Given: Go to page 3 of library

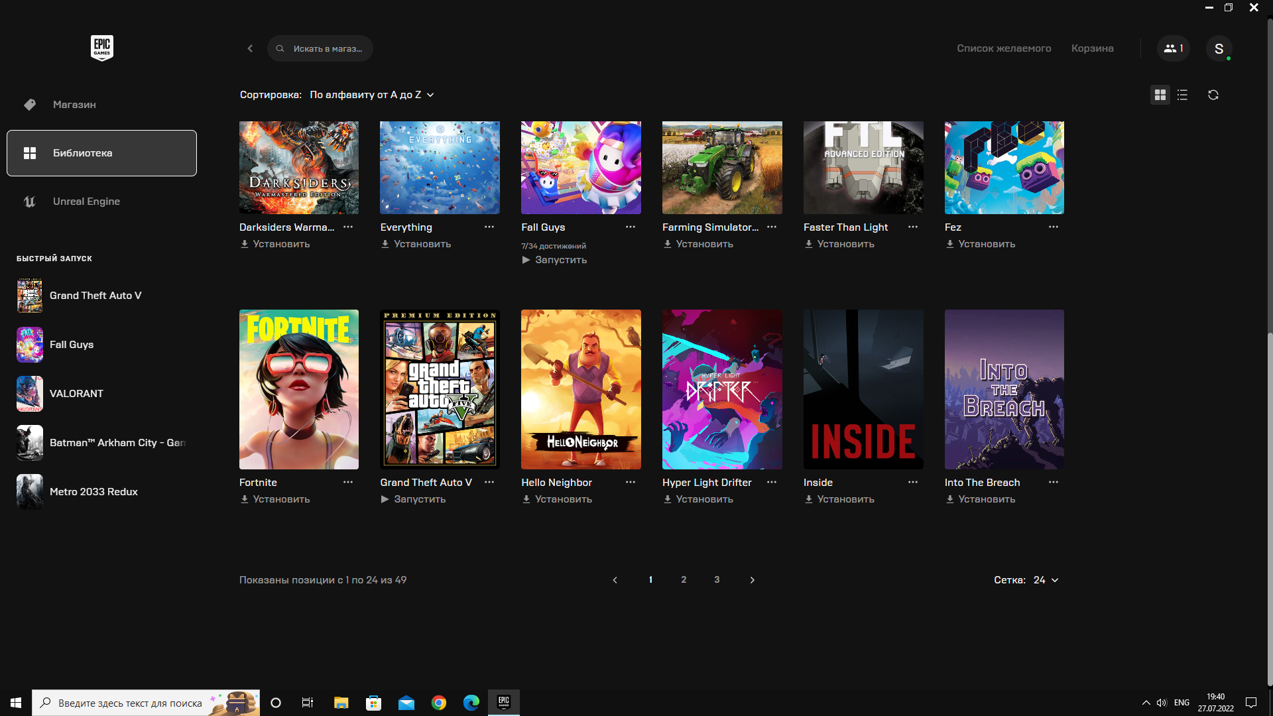Looking at the screenshot, I should (717, 579).
